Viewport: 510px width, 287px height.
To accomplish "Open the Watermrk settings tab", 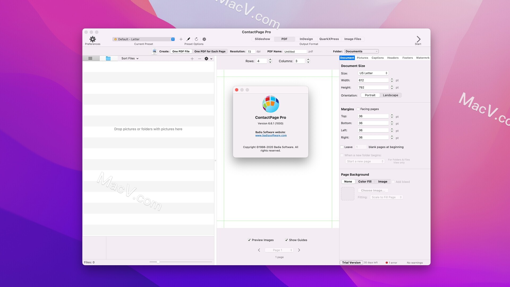I will tap(423, 58).
